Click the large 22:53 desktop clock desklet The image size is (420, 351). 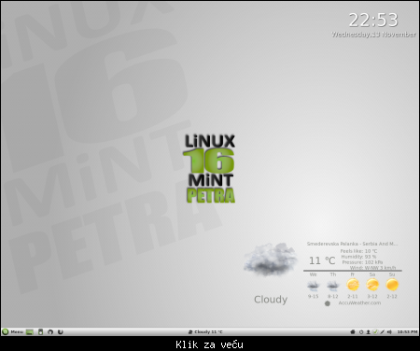point(373,21)
